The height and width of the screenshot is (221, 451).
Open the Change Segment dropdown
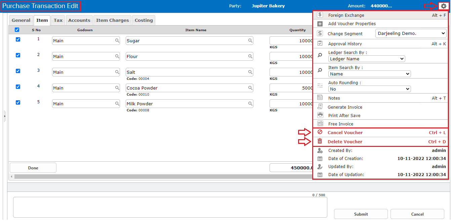click(411, 34)
